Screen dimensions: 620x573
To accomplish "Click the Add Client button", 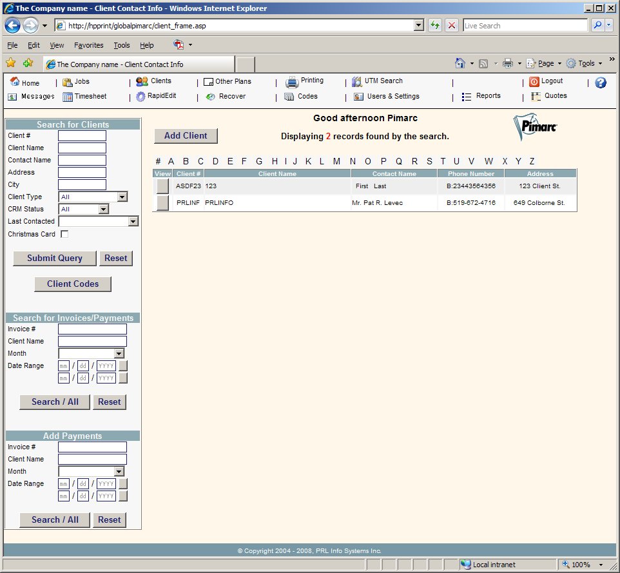I will [x=186, y=135].
